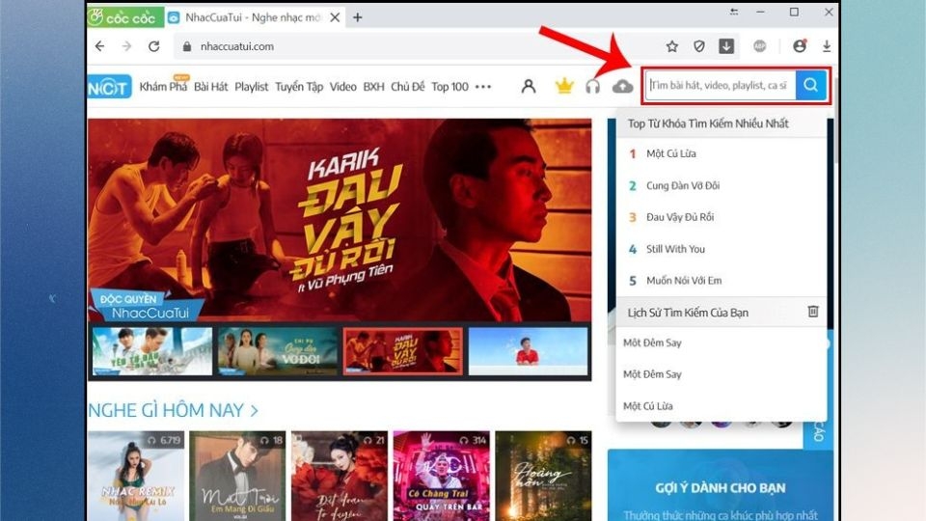Select the Yêu Từ Đâu banner thumbnail
The image size is (926, 521).
152,351
